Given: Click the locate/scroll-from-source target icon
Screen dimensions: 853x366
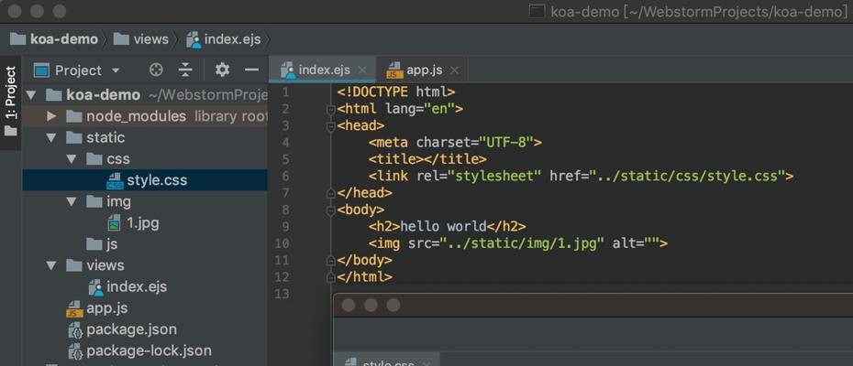Looking at the screenshot, I should (x=156, y=70).
